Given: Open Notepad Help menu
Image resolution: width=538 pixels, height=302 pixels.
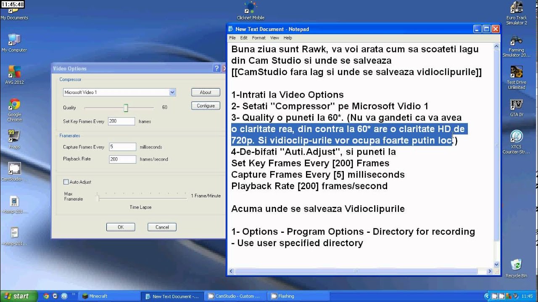Looking at the screenshot, I should [287, 38].
